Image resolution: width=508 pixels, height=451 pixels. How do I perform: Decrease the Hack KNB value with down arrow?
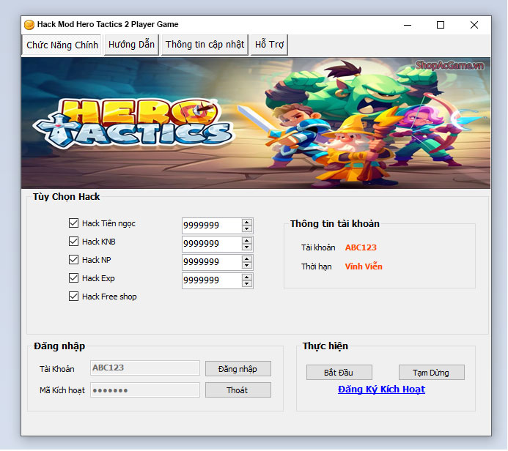coord(247,247)
